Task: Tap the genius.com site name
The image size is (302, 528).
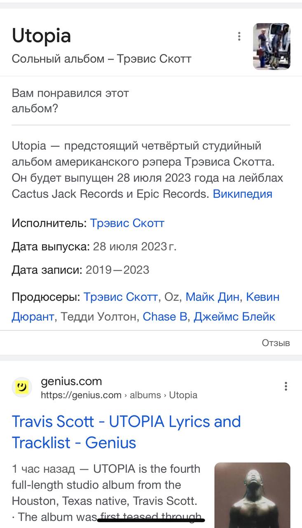Action: pos(71,381)
